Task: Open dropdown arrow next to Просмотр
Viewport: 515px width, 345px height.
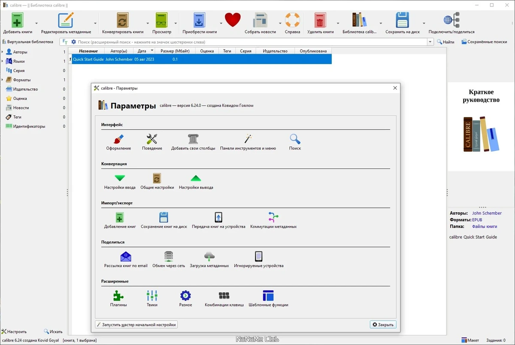Action: coord(176,24)
